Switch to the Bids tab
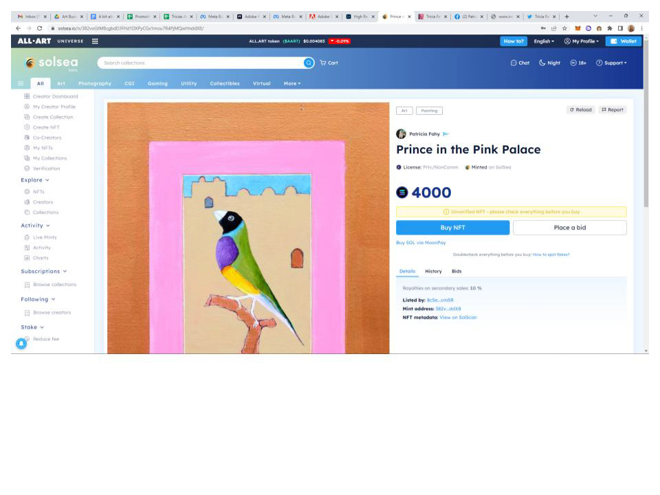Screen dimensions: 660x495 (456, 272)
